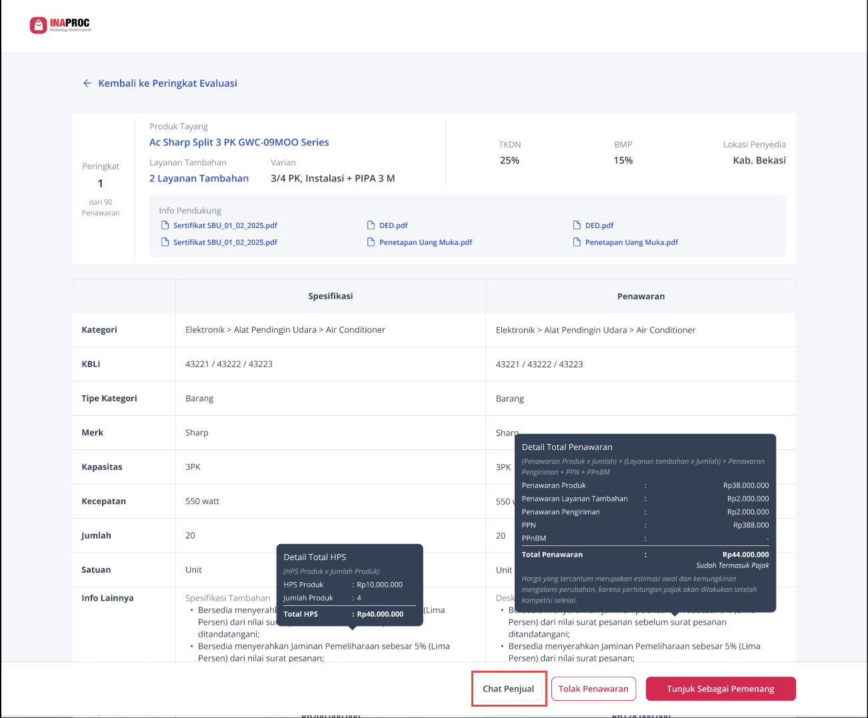
Task: Open the rightmost DED.pdf file
Action: [599, 225]
